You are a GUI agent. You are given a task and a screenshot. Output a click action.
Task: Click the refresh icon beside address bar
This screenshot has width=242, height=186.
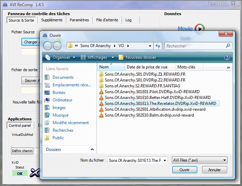(157, 46)
